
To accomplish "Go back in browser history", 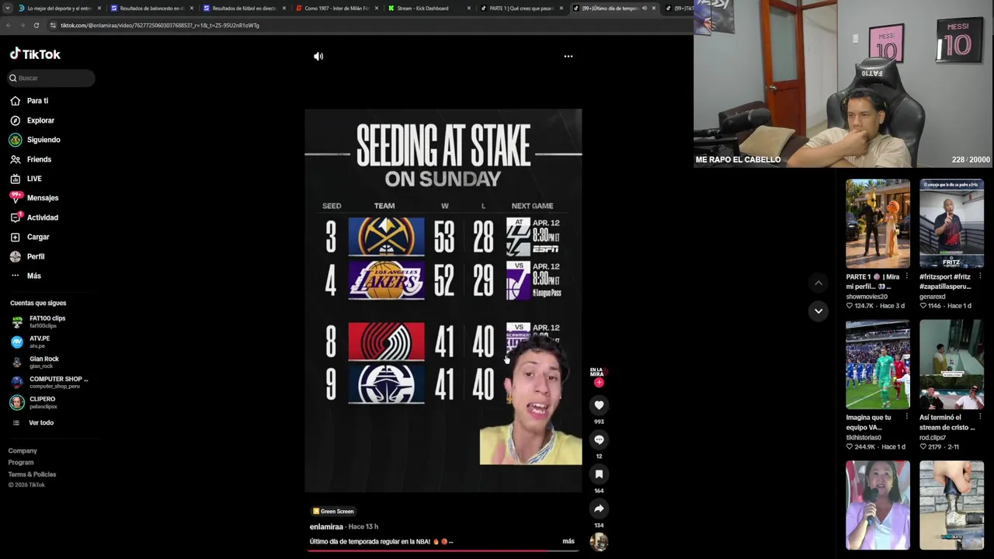I will 8,25.
